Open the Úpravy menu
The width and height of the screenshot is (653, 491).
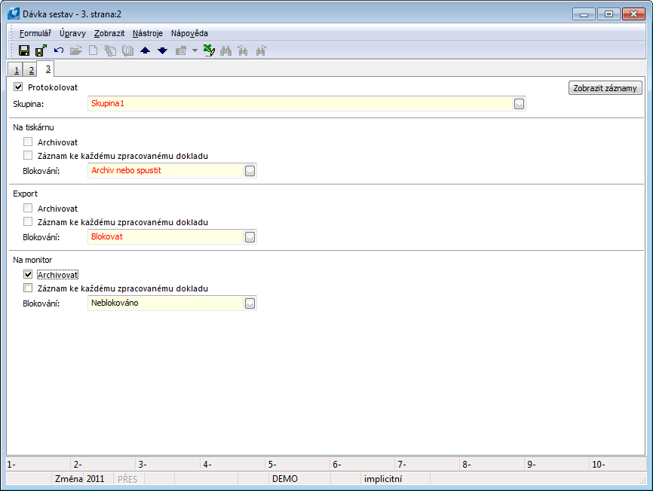tap(72, 33)
